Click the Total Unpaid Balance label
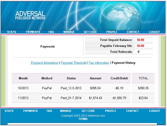Screen dimensions: 167x126 coord(116,40)
